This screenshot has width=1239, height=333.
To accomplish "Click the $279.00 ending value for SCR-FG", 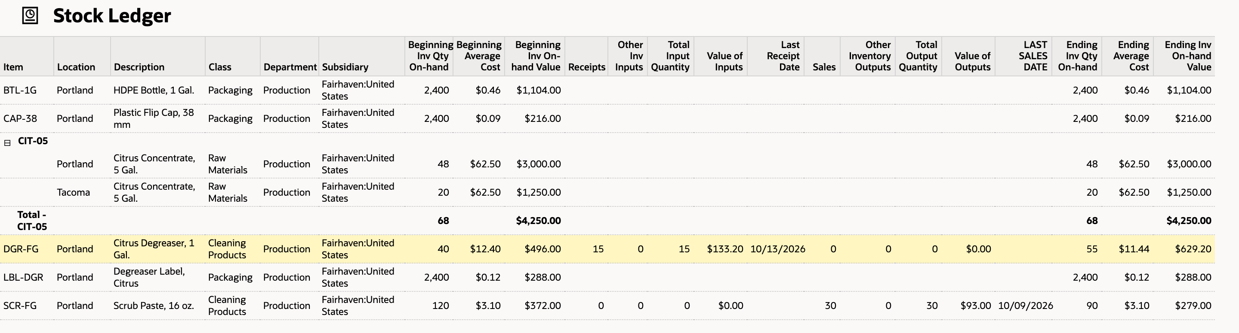I will [1193, 306].
